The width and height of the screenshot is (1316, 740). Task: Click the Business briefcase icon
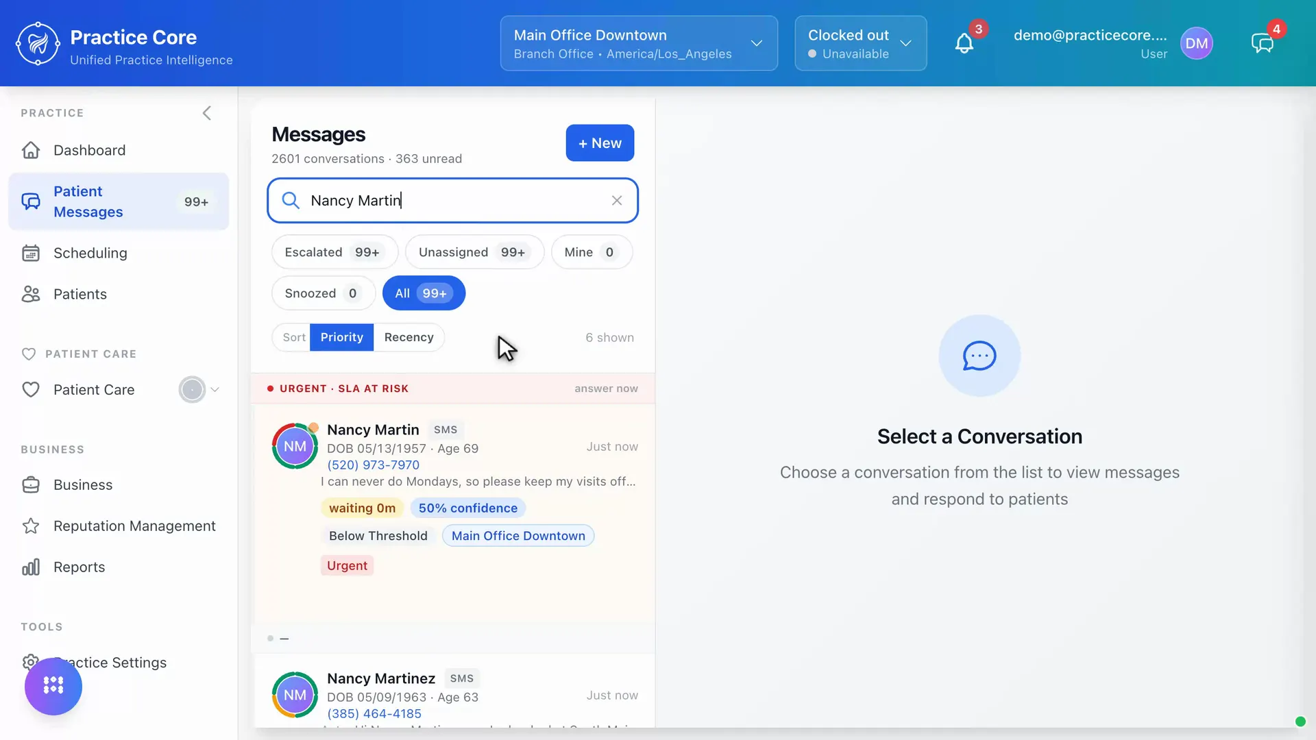pos(31,484)
